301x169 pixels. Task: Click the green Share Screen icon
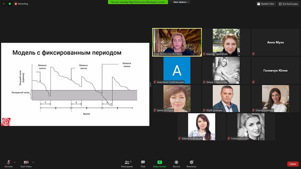(x=160, y=164)
